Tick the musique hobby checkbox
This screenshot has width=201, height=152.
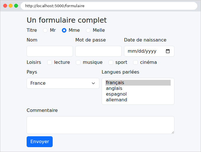coord(78,62)
